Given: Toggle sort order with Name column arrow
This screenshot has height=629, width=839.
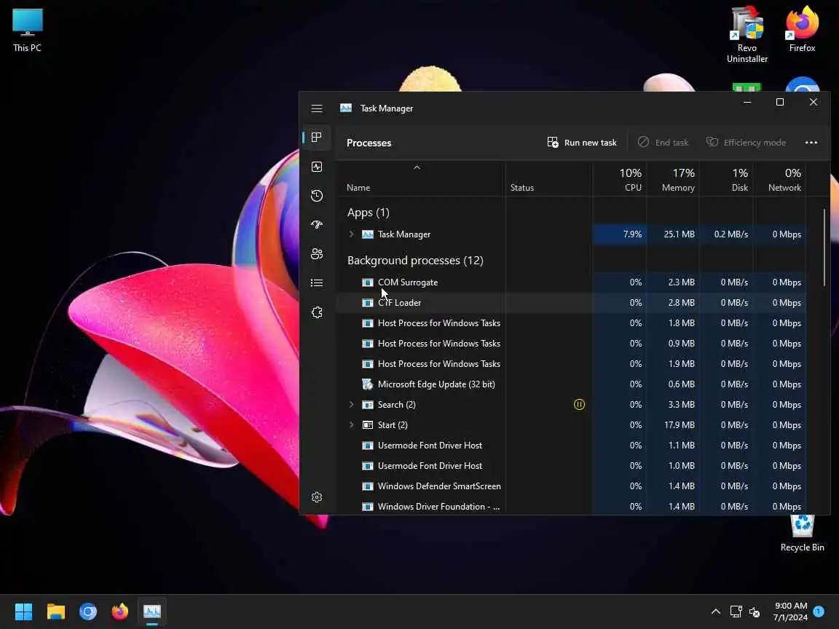Looking at the screenshot, I should (x=417, y=168).
